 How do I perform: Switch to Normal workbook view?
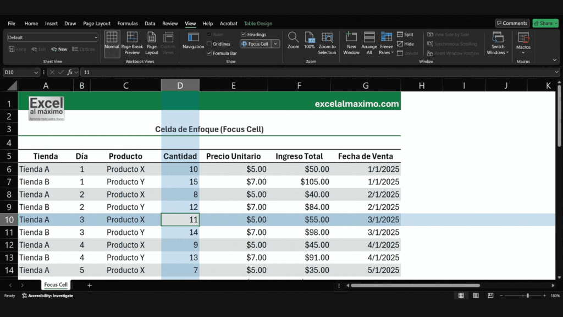click(x=112, y=43)
